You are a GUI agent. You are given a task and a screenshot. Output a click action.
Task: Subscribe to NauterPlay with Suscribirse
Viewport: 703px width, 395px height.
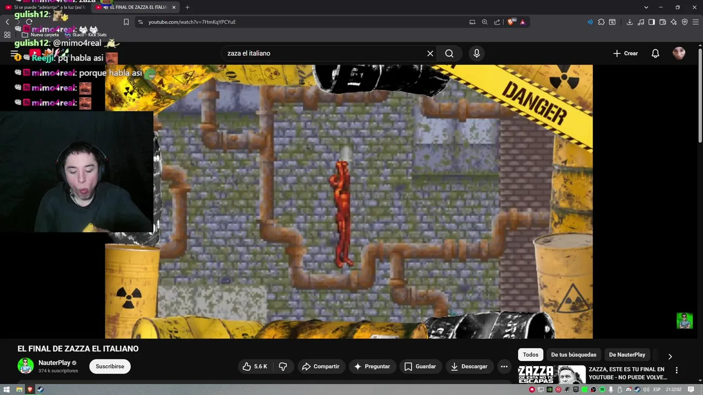tap(110, 366)
